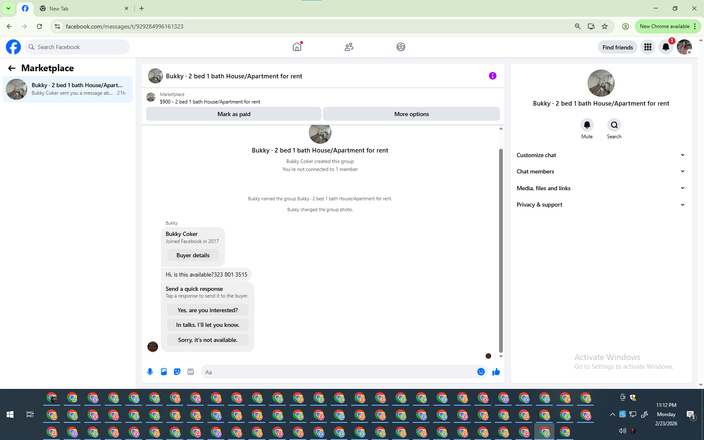
Task: Open the account profile picture menu
Action: click(x=684, y=47)
